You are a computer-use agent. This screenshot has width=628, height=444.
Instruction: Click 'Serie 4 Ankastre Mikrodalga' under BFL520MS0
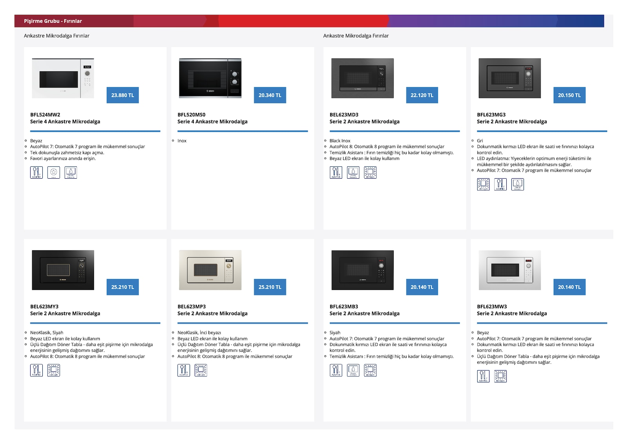point(212,122)
